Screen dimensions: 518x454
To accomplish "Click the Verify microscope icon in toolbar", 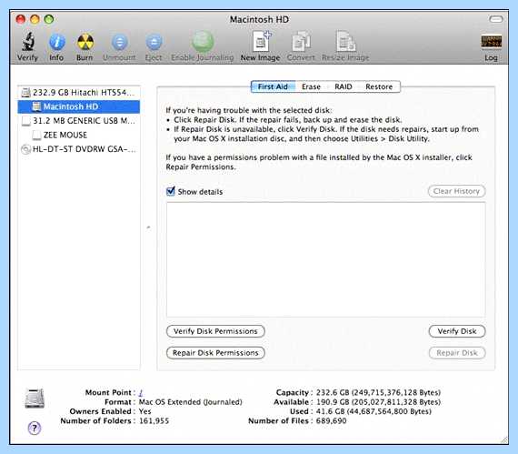I will point(28,43).
